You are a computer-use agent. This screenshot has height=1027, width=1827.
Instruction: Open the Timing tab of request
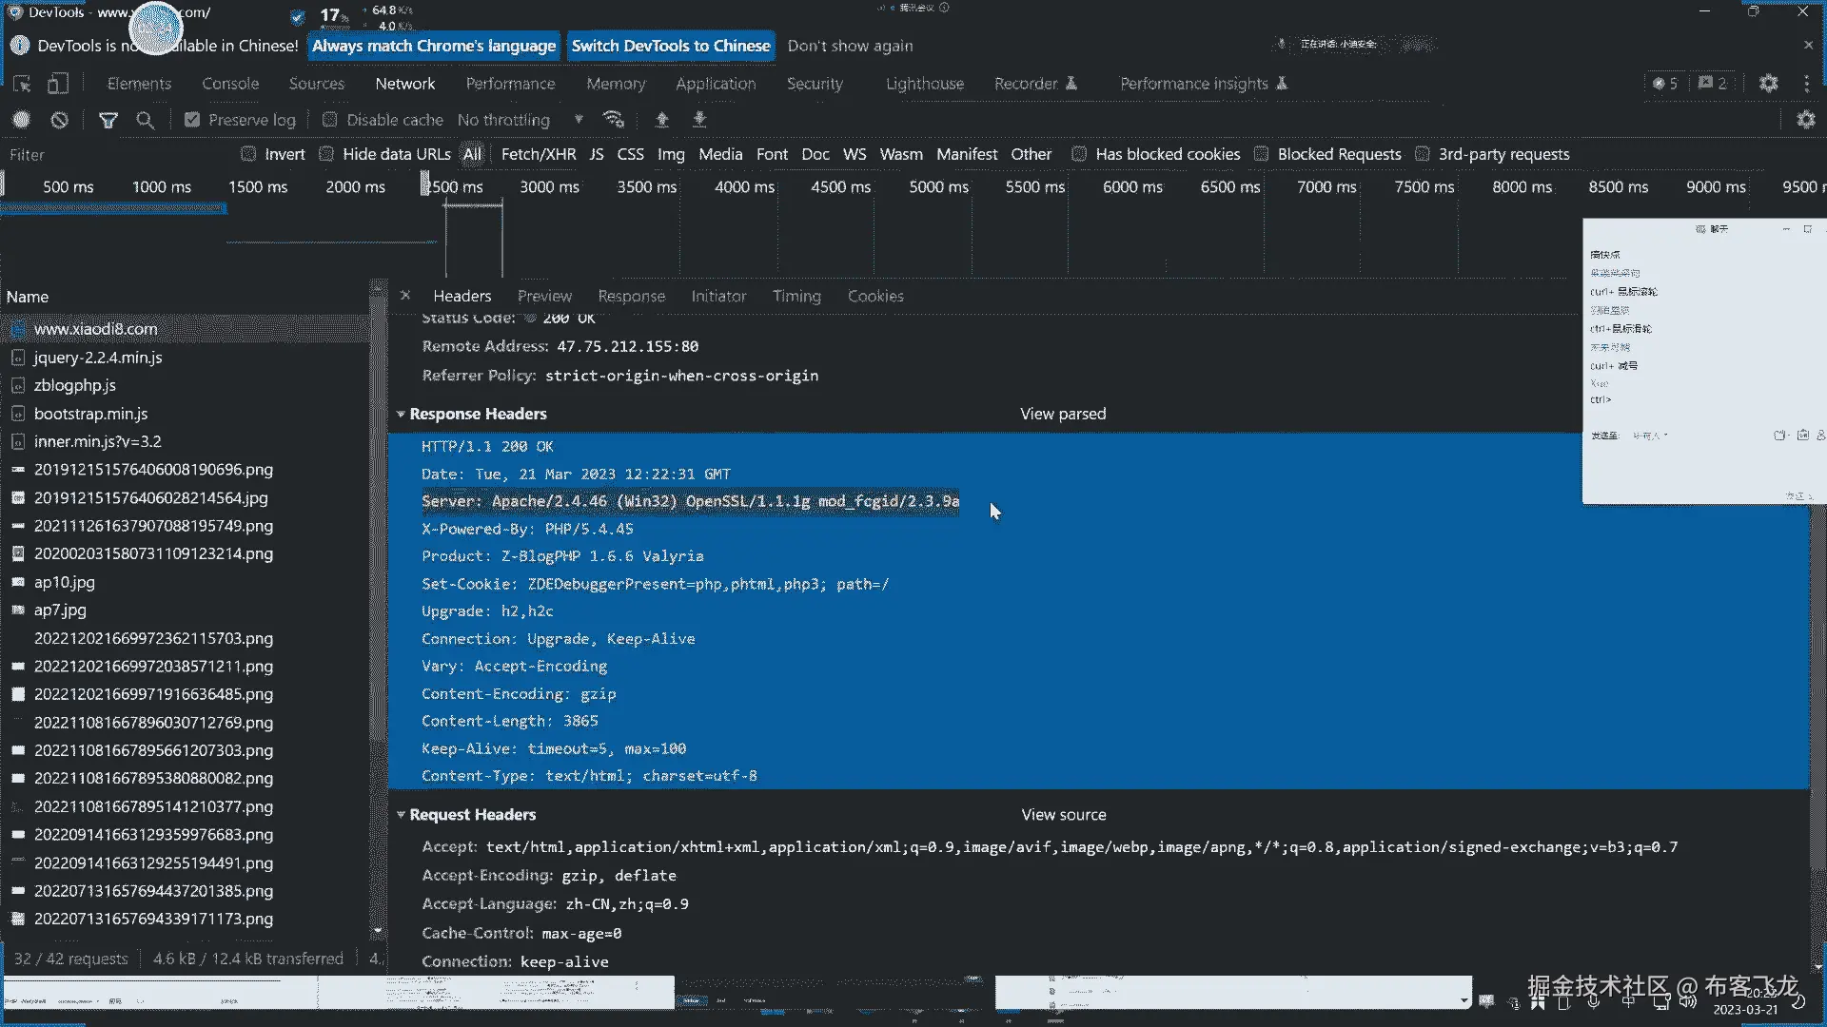[796, 296]
